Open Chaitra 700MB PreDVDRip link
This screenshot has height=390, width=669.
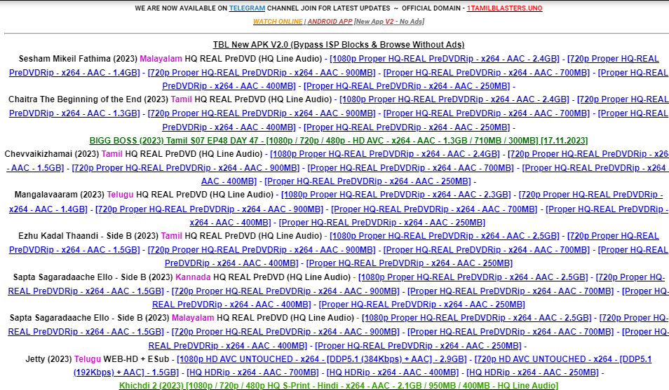point(487,113)
